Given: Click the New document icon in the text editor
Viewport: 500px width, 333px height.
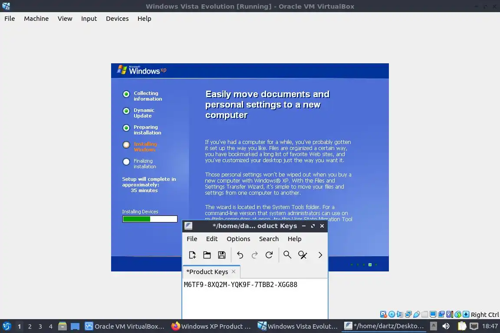Looking at the screenshot, I should point(192,255).
